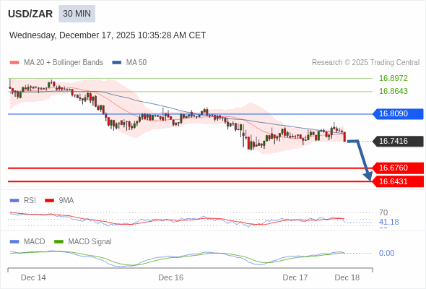Click the MACD legend label
The height and width of the screenshot is (289, 426).
pos(35,242)
